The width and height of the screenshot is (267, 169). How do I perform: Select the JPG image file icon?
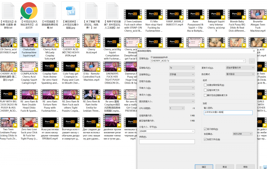click(70, 11)
